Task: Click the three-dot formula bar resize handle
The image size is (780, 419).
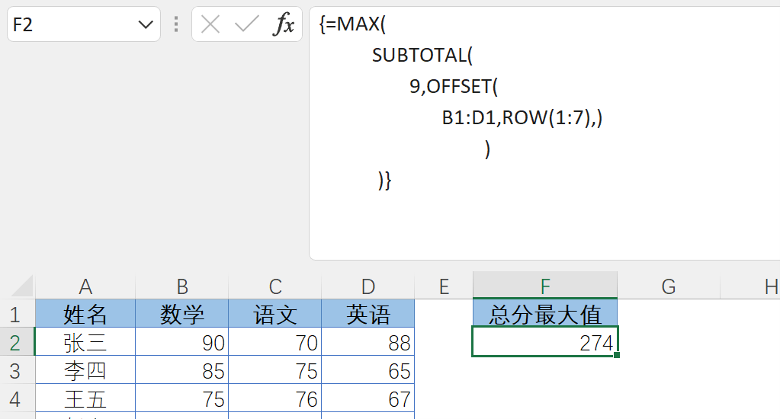Action: click(x=176, y=24)
